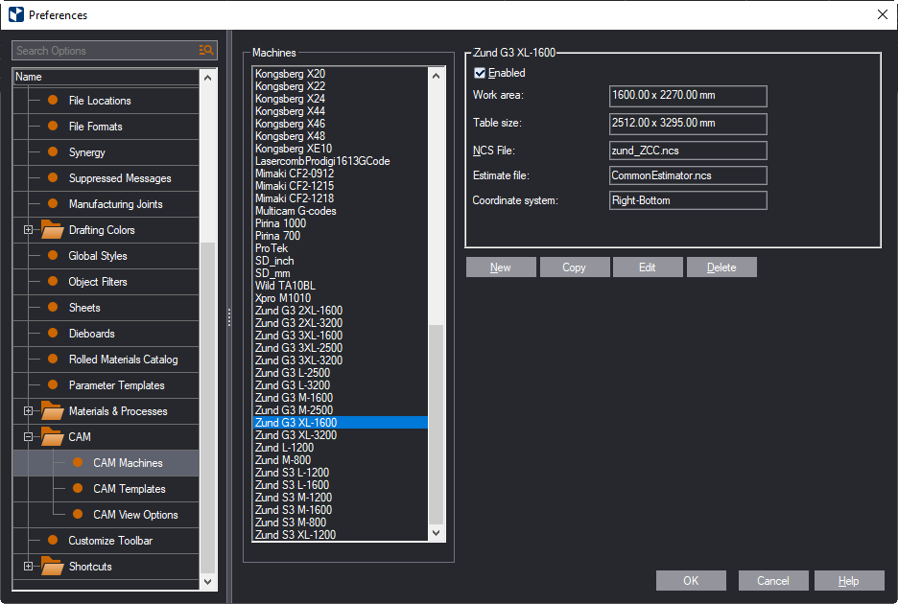Click the Delete machine button
The image size is (898, 604).
click(721, 267)
